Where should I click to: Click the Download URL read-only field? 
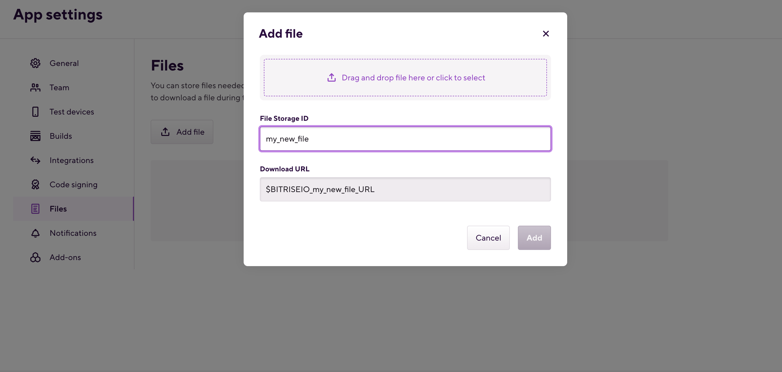[405, 189]
